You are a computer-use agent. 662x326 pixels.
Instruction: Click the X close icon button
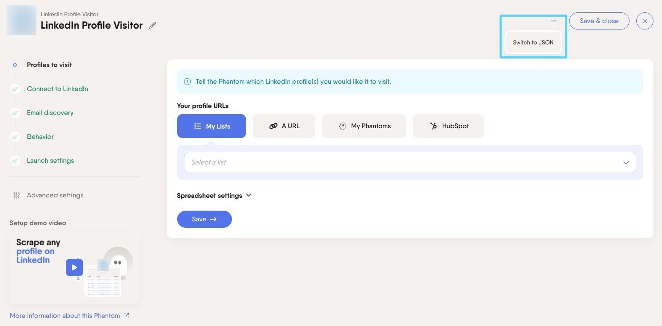644,21
